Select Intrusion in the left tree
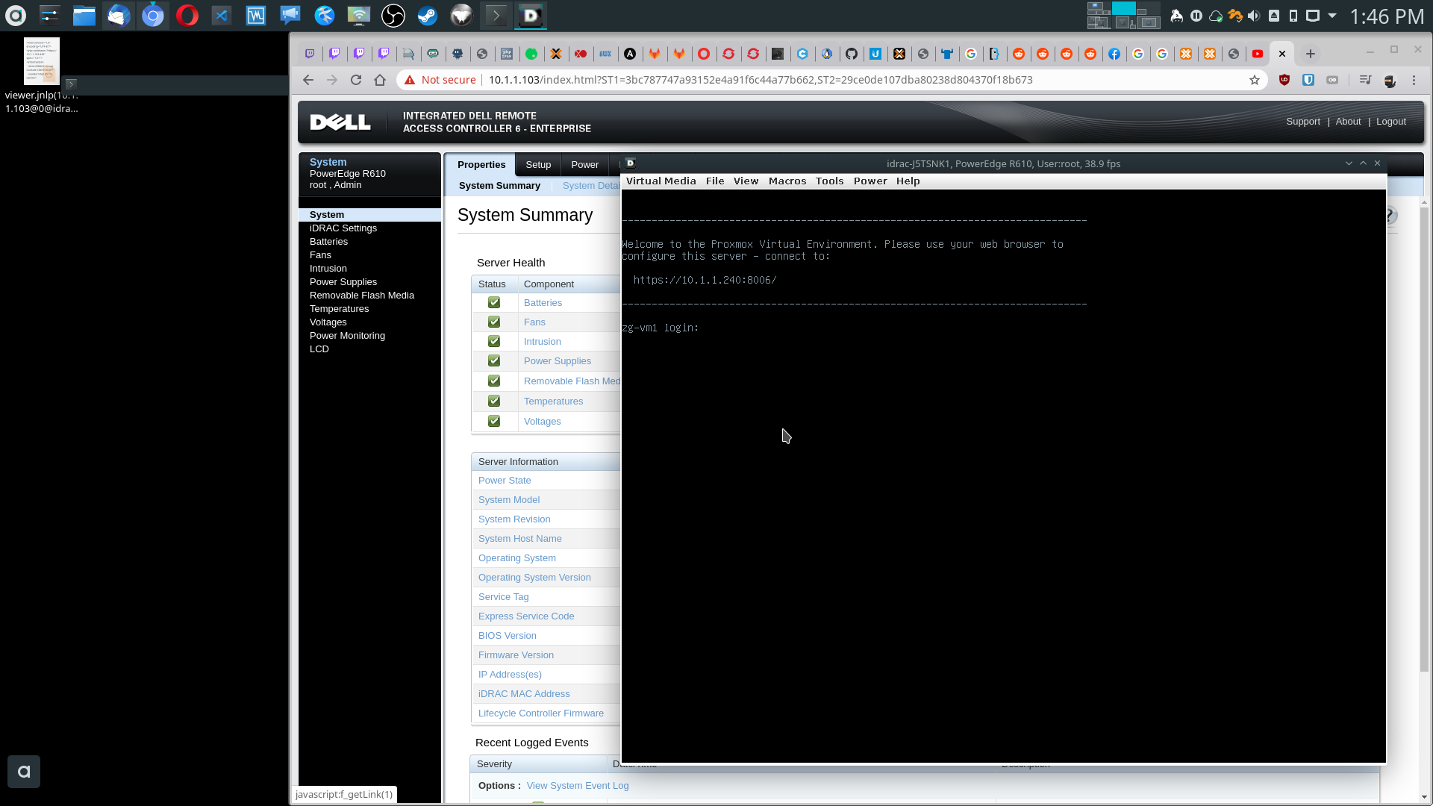The height and width of the screenshot is (806, 1433). pos(328,269)
